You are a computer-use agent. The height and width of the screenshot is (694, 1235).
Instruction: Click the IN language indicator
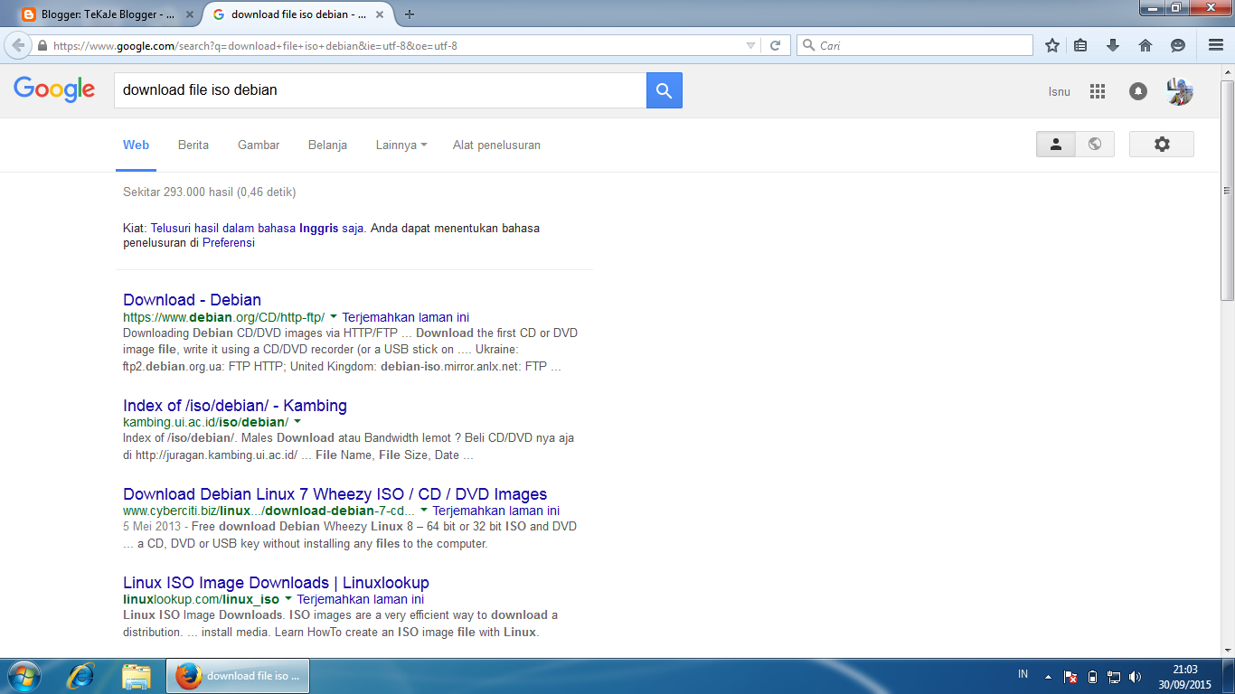1023,674
